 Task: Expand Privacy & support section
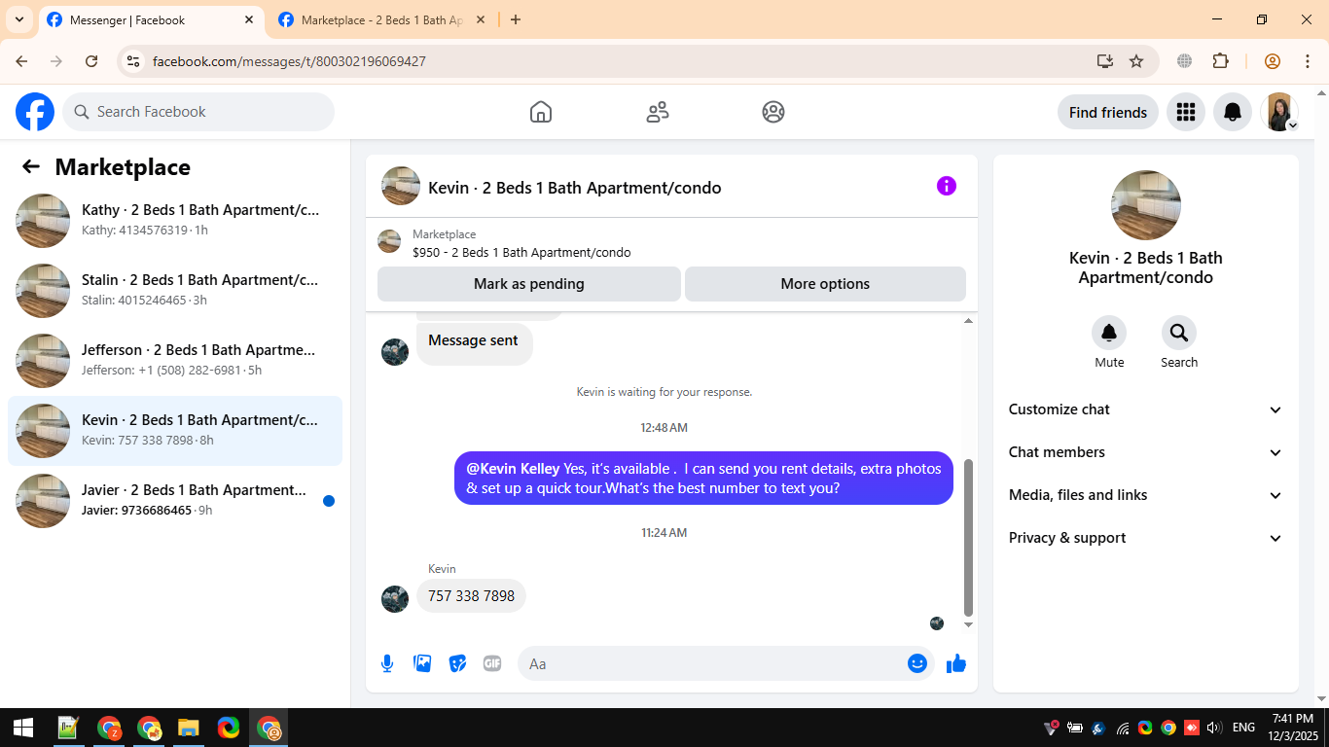tap(1146, 538)
